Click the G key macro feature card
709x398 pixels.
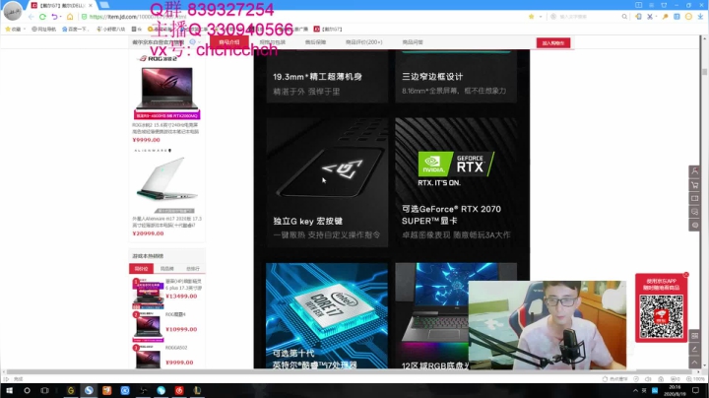[327, 182]
